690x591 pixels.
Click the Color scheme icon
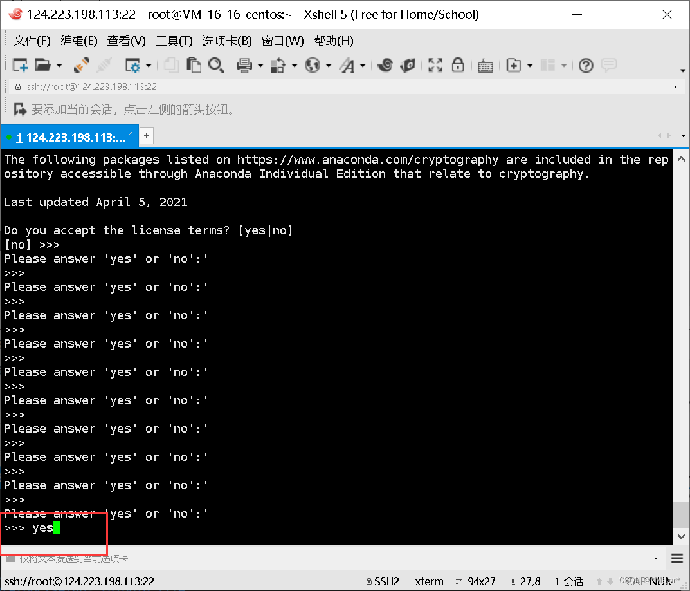point(278,65)
